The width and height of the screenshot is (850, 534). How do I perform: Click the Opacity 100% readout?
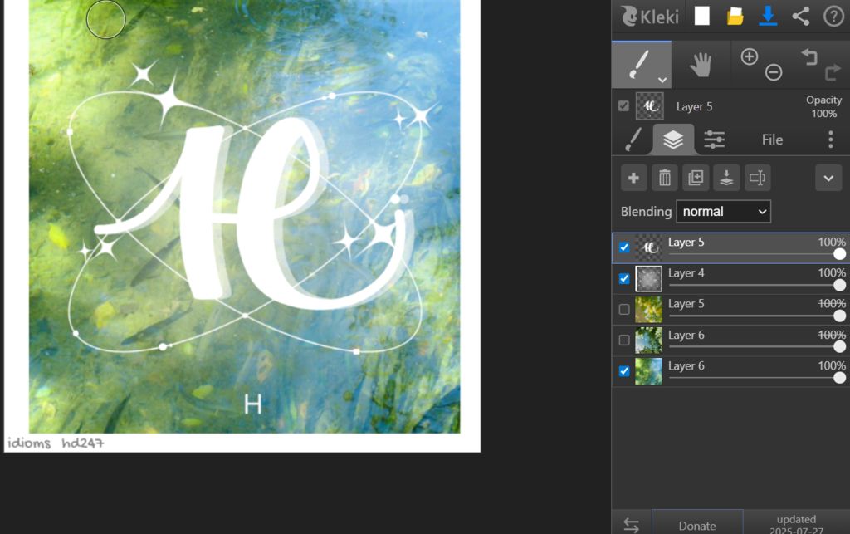[823, 107]
